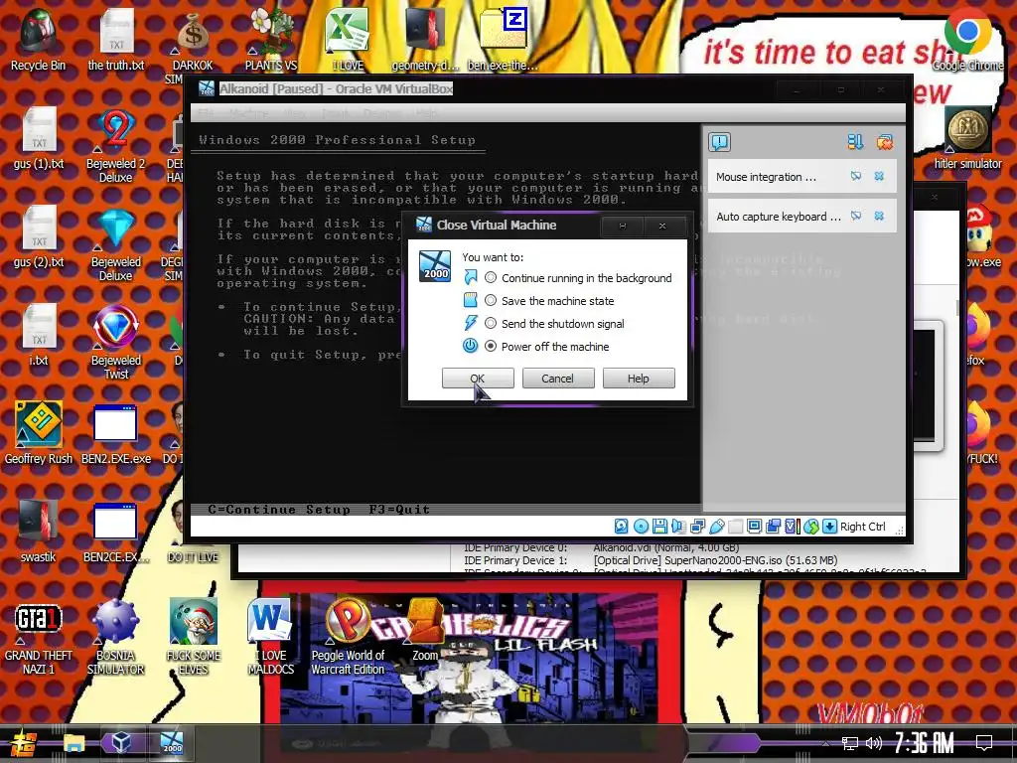This screenshot has width=1017, height=763.
Task: Click SuperNano2000-ENG.iso optical drive entry
Action: tap(715, 560)
